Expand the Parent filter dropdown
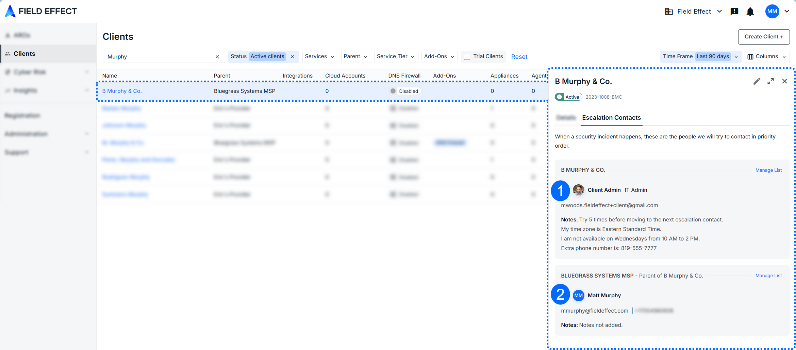The image size is (796, 350). click(355, 56)
